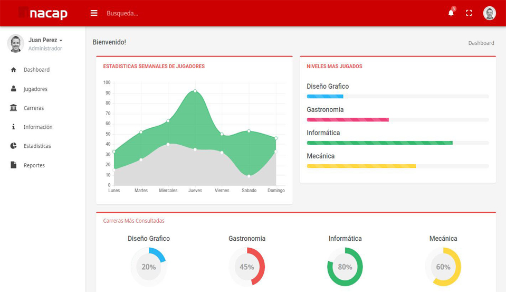The height and width of the screenshot is (292, 506).
Task: Click the Informática green progress bar
Action: coord(379,143)
